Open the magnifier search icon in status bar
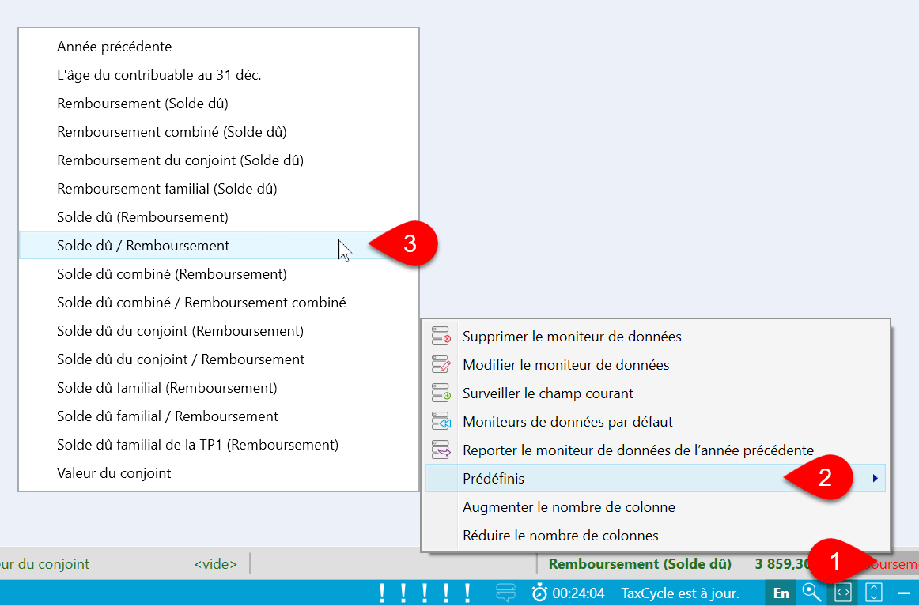 point(811,593)
